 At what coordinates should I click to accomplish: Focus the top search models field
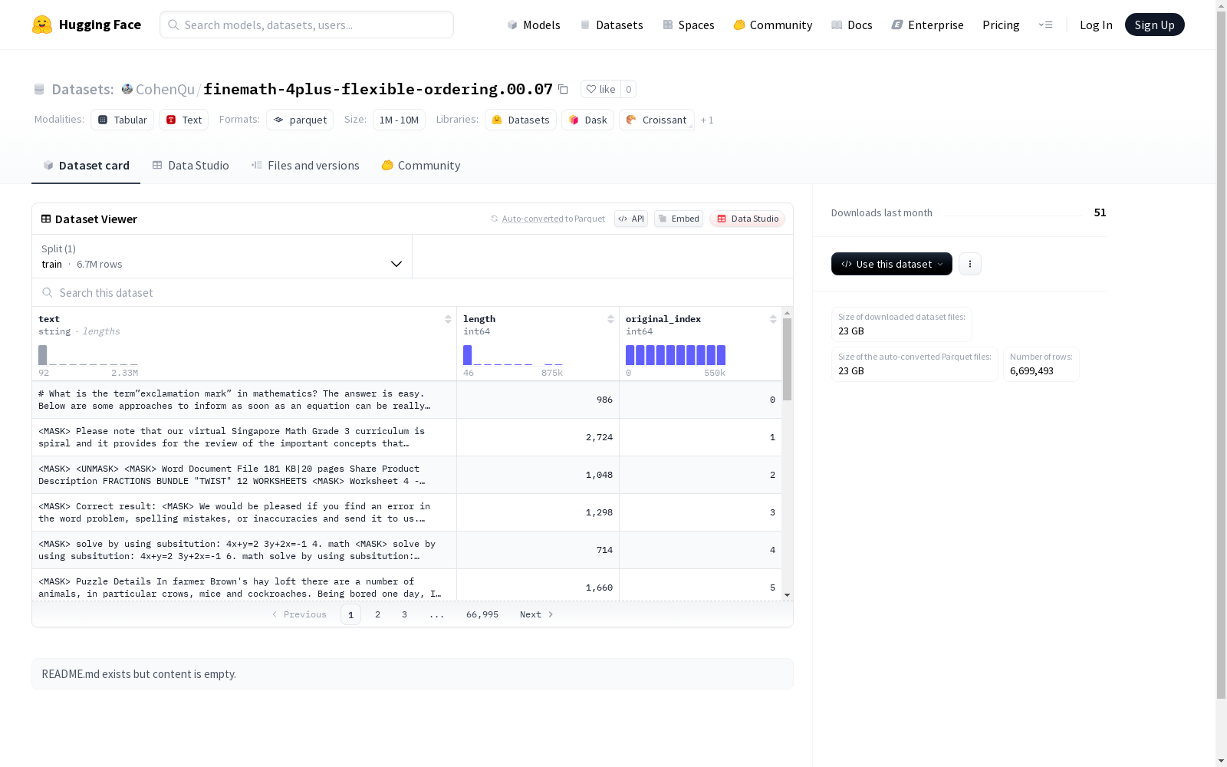click(x=307, y=25)
